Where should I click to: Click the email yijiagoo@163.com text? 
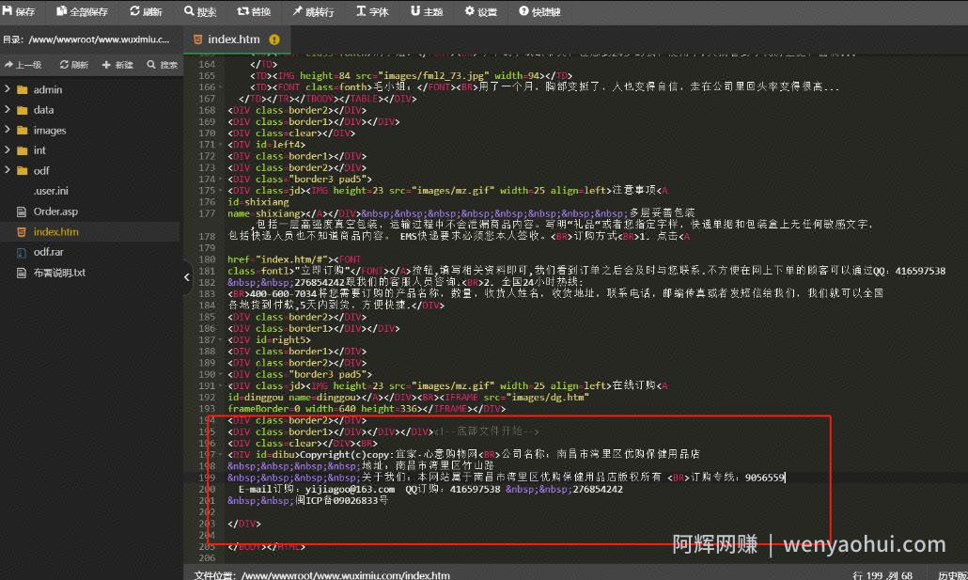click(350, 489)
